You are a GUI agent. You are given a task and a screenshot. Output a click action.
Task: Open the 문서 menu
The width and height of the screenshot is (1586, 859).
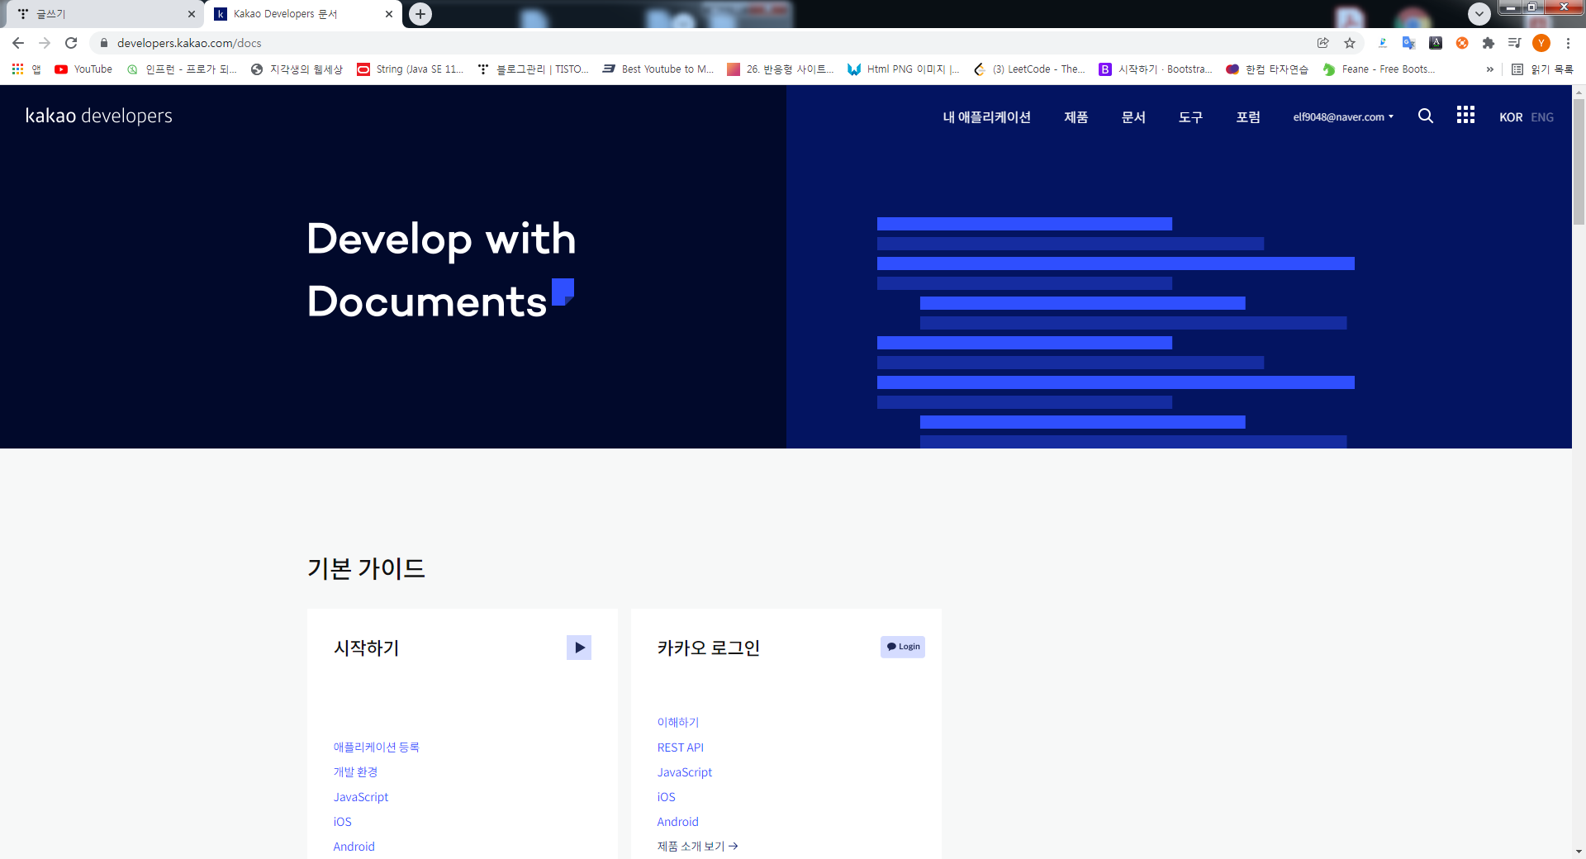click(1133, 117)
